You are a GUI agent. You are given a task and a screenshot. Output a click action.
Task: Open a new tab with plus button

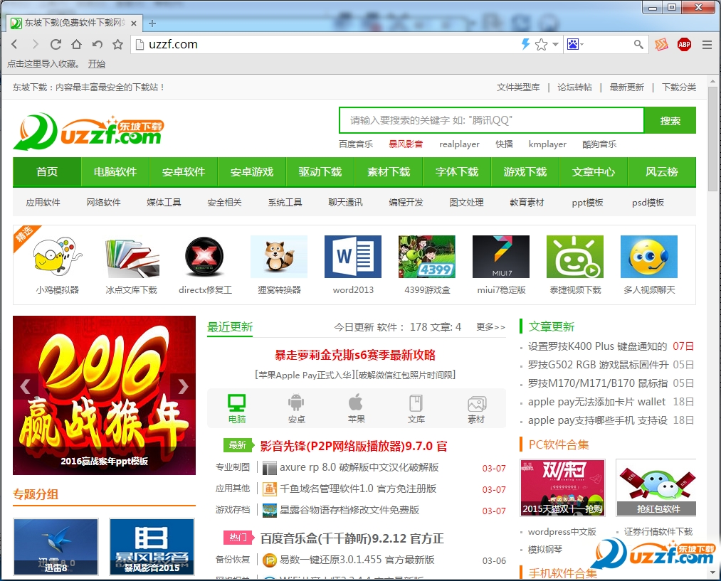(152, 23)
